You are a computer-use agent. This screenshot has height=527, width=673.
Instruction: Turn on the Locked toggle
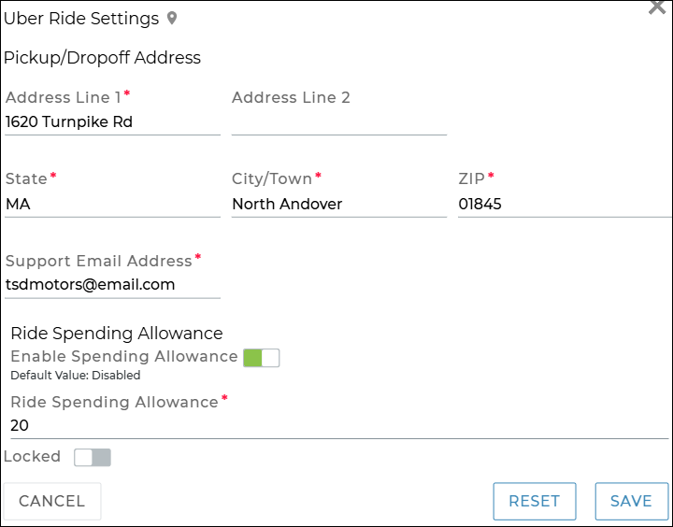coord(93,457)
